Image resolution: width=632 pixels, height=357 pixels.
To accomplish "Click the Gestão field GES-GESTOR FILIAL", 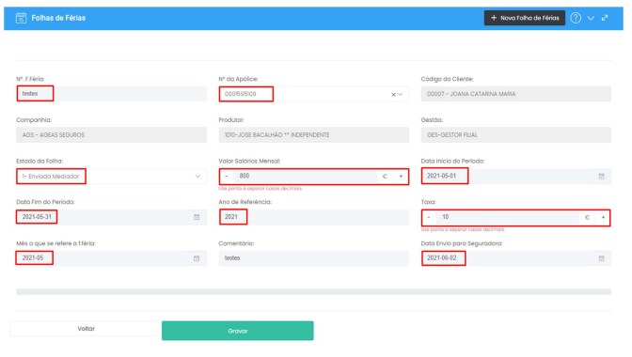I will [x=516, y=135].
